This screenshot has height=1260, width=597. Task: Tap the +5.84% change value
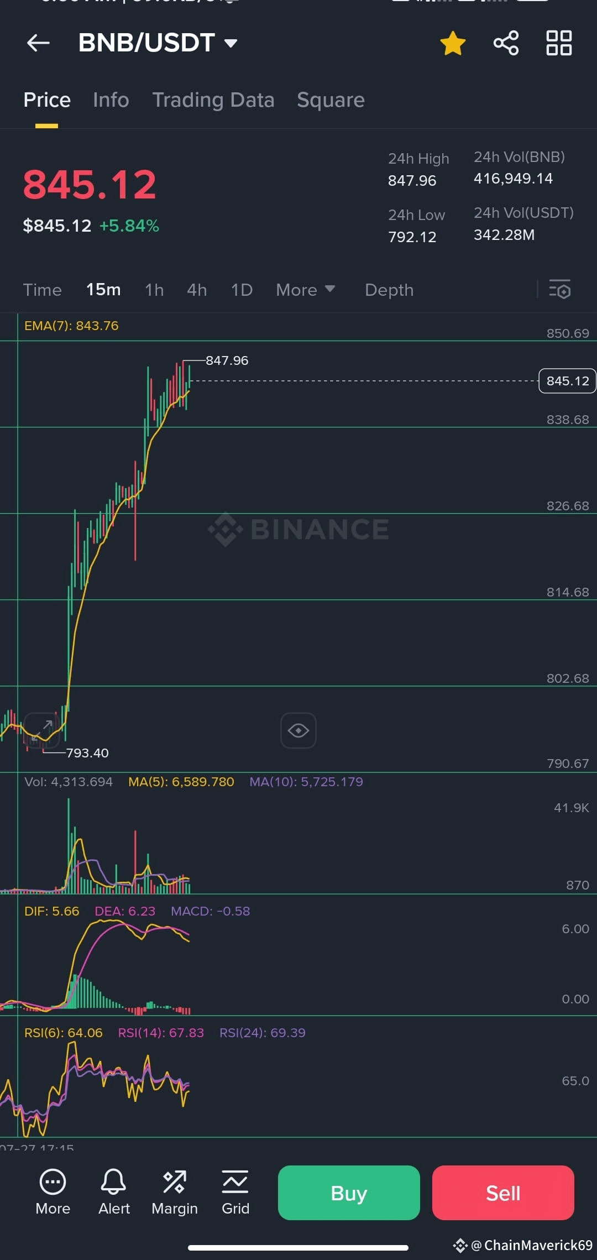coord(129,226)
